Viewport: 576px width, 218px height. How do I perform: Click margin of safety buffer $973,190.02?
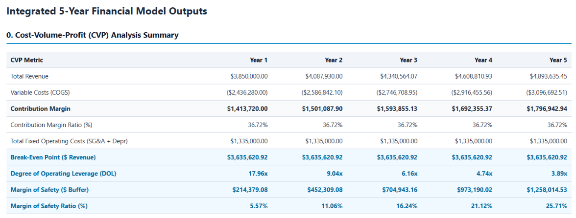475,190
